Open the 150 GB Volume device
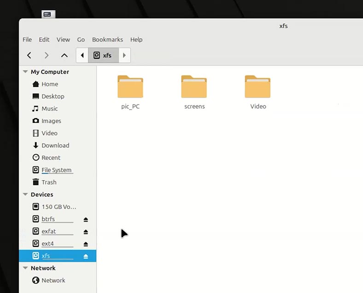 point(59,207)
